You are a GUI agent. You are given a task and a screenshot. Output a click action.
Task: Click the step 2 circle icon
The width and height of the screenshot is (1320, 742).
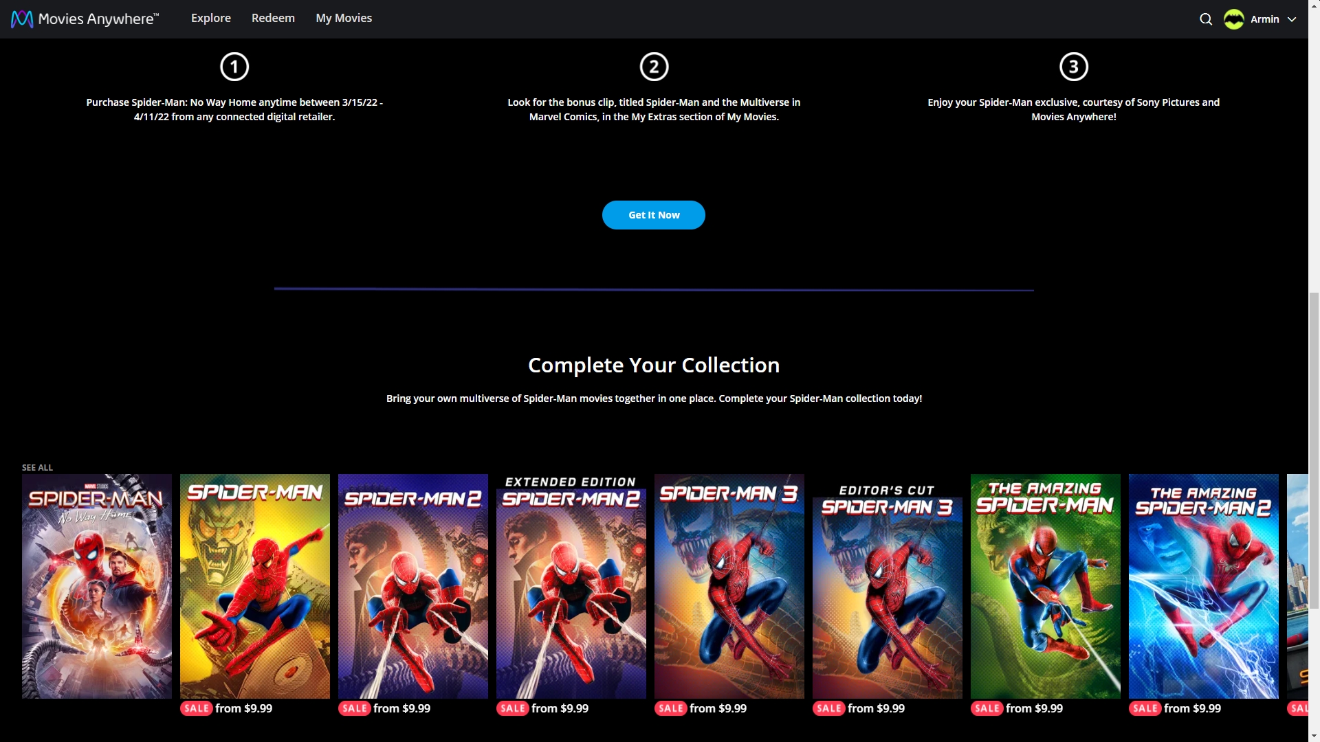click(654, 67)
